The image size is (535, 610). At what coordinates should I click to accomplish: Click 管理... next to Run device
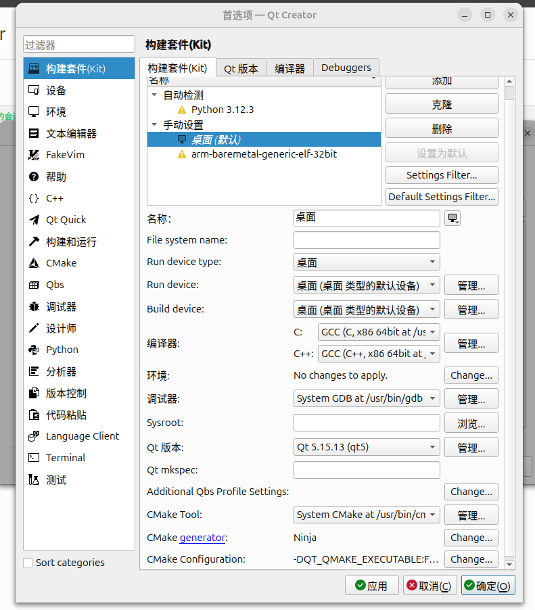click(471, 285)
